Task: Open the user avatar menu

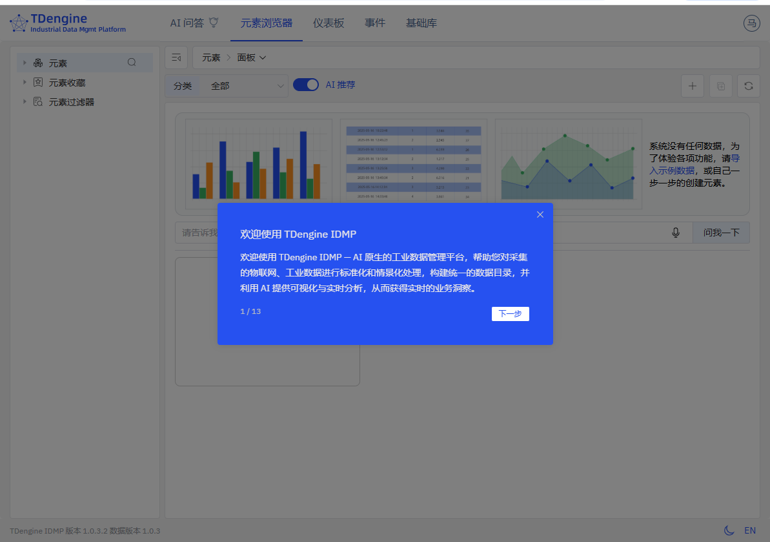Action: coord(751,23)
